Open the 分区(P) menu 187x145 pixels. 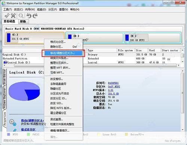pyautogui.click(x=52, y=9)
